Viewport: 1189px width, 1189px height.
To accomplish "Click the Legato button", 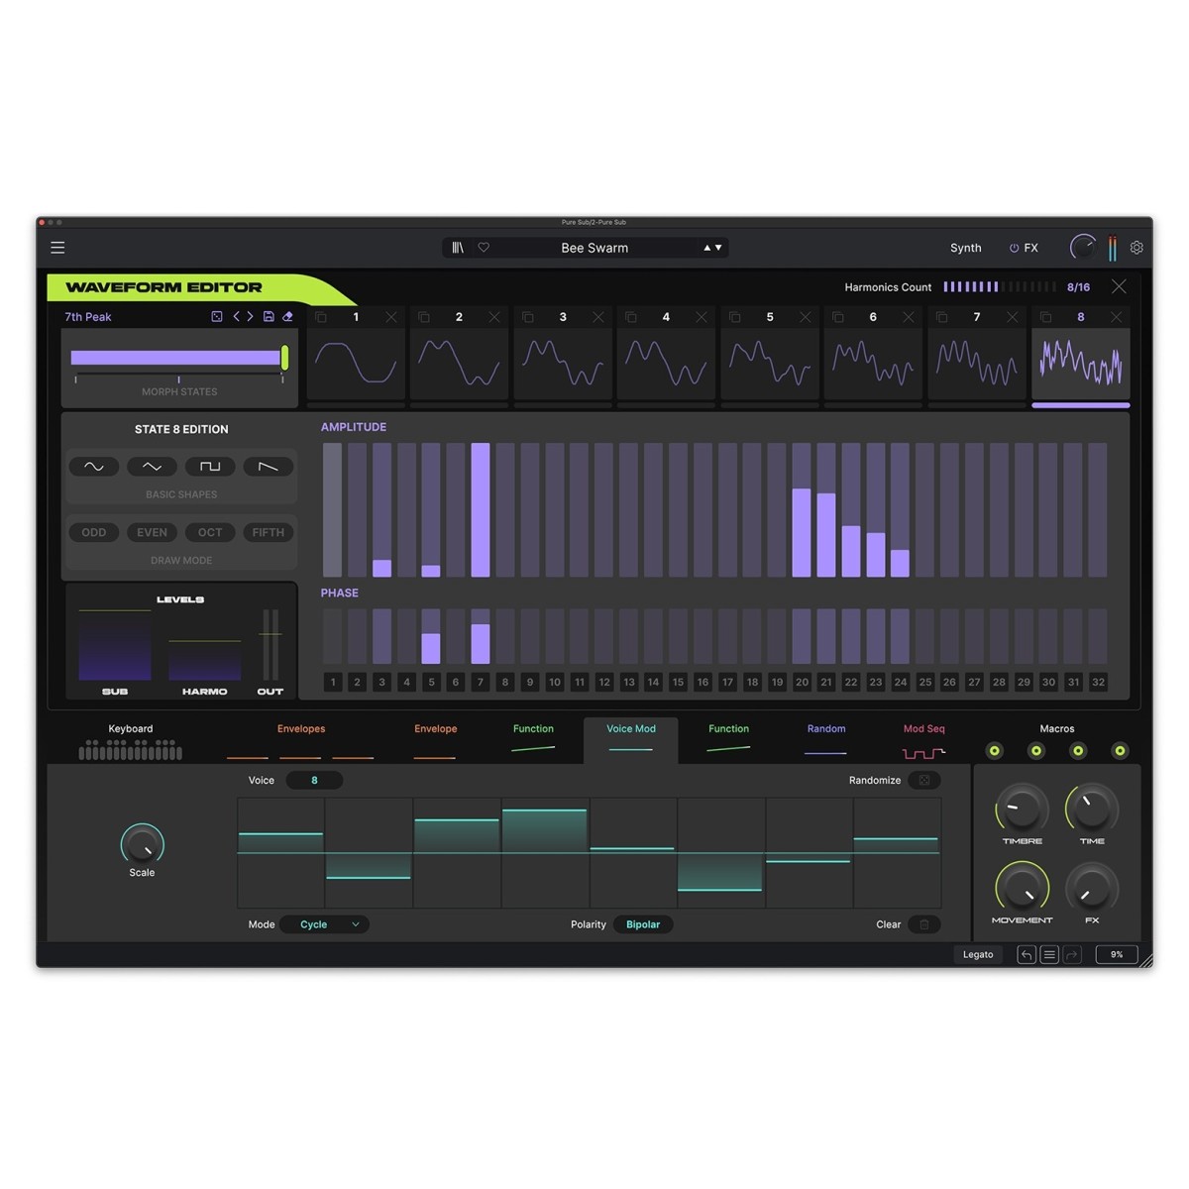I will tap(978, 954).
